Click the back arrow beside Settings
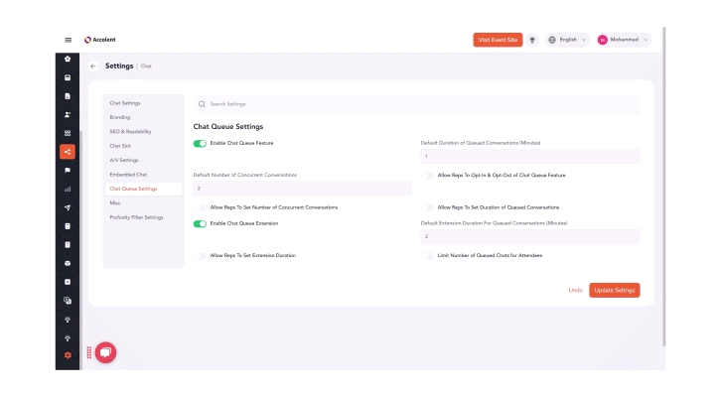The height and width of the screenshot is (397, 721). tap(93, 66)
